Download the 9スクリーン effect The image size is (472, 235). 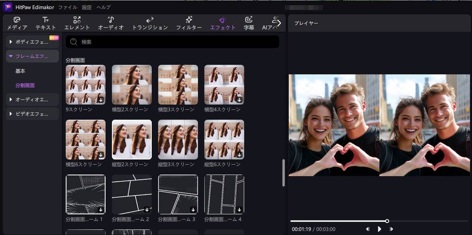click(x=101, y=100)
